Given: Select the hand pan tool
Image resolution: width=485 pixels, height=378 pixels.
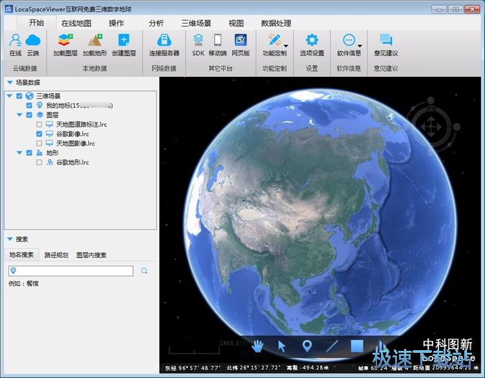Looking at the screenshot, I should pos(257,346).
